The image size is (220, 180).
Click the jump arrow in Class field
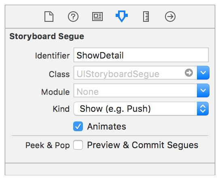tap(189, 73)
